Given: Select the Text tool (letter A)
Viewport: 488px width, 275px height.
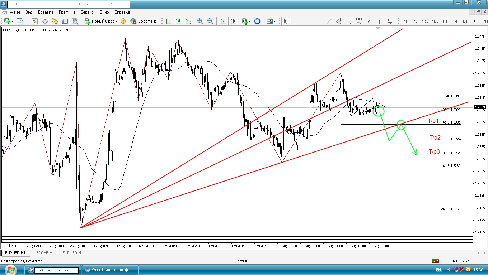Looking at the screenshot, I should pyautogui.click(x=369, y=21).
